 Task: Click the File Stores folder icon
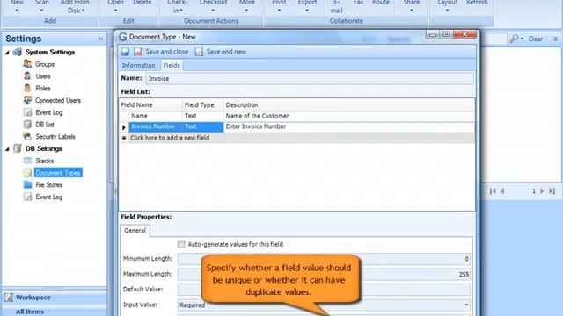(x=27, y=184)
